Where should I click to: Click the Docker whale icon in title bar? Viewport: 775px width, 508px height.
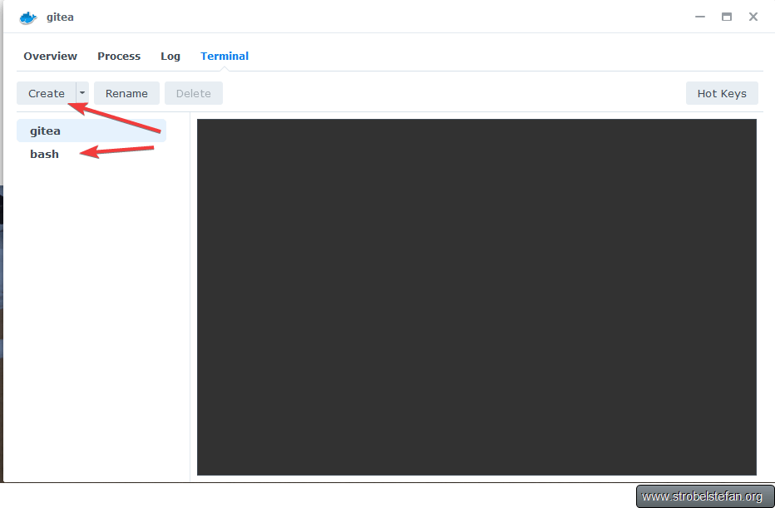27,17
